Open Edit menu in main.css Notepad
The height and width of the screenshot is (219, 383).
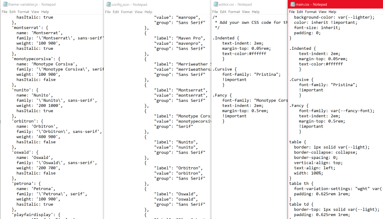(x=300, y=12)
